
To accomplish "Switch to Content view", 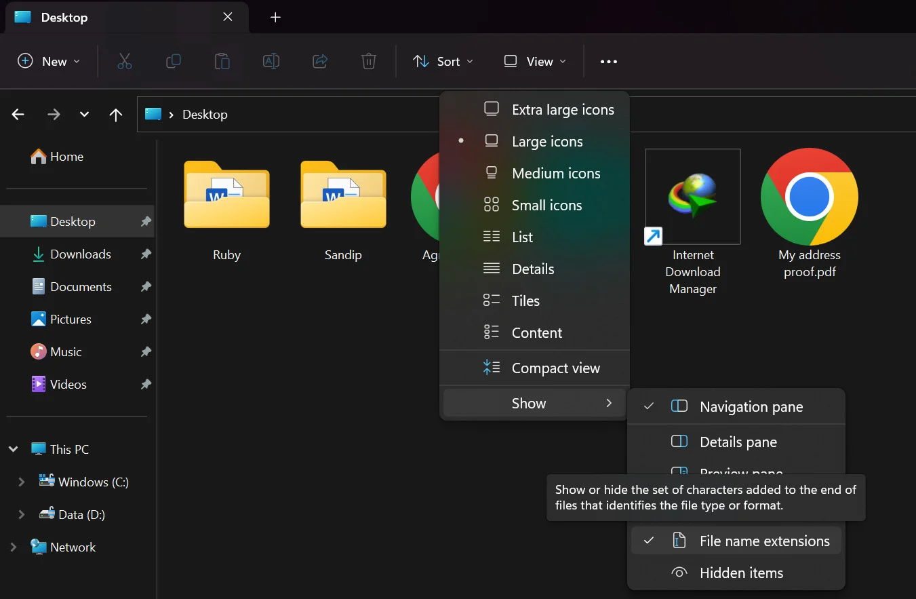I will 535,333.
